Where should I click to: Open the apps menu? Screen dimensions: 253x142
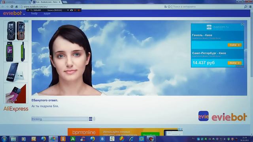(47, 13)
